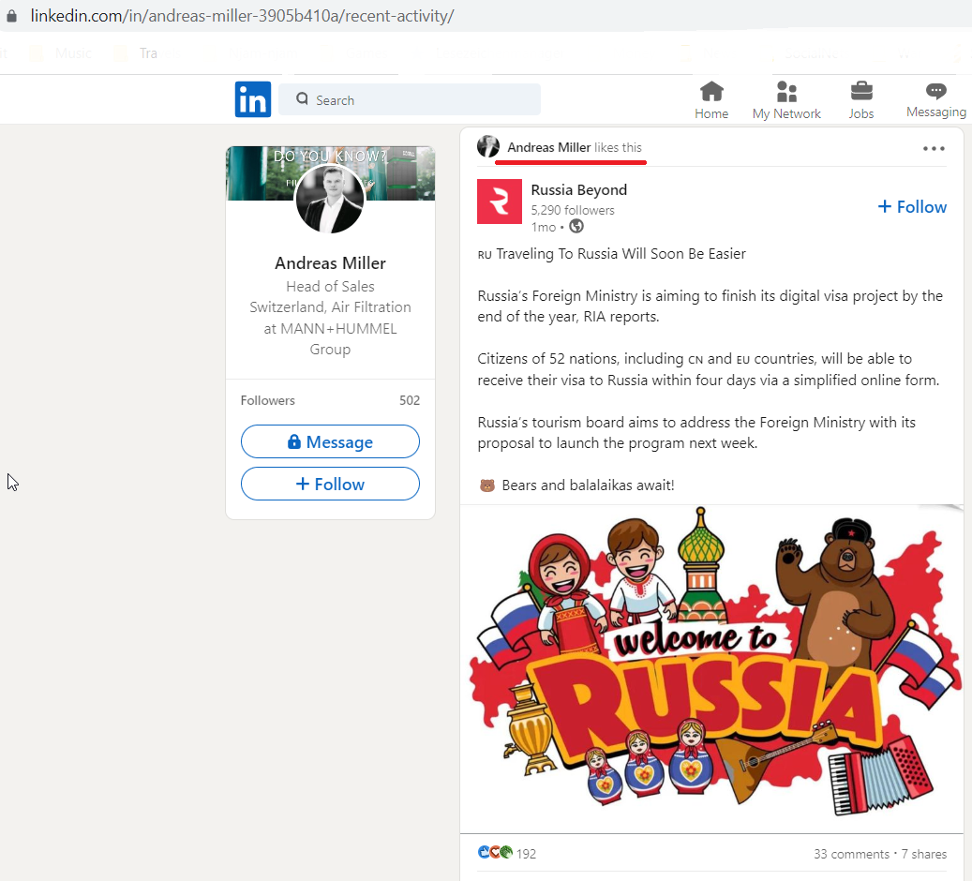Click the lock icon on the Message button
The image size is (972, 881).
[293, 440]
